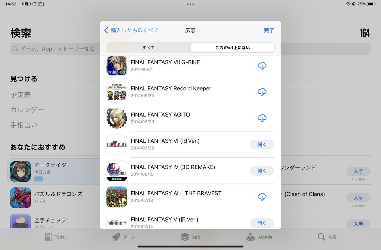Select the このiPad上にない segment
This screenshot has width=381, height=250.
[x=232, y=48]
